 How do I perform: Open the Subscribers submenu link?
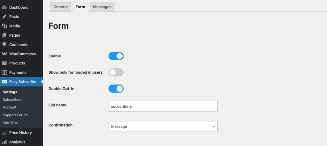click(x=12, y=100)
